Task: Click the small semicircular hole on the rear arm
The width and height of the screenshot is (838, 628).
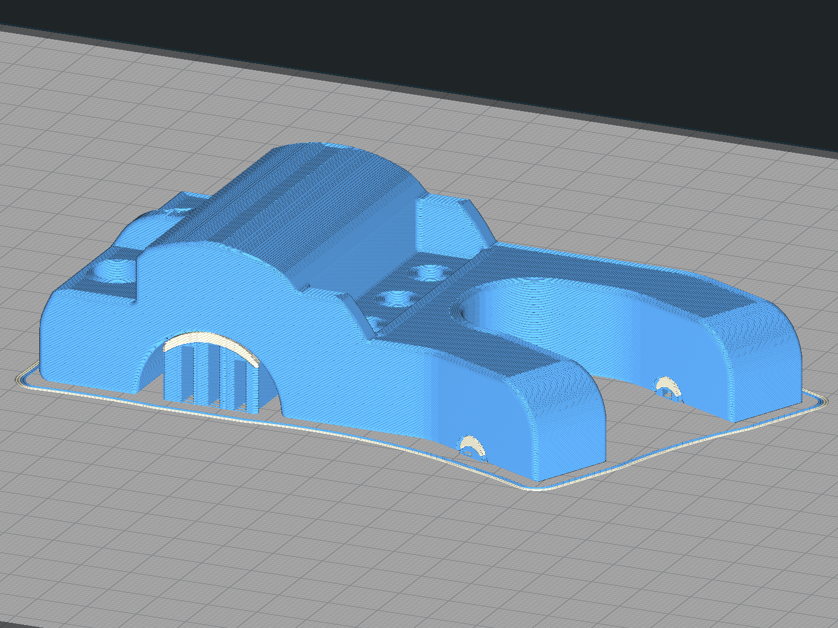Action: [x=668, y=389]
